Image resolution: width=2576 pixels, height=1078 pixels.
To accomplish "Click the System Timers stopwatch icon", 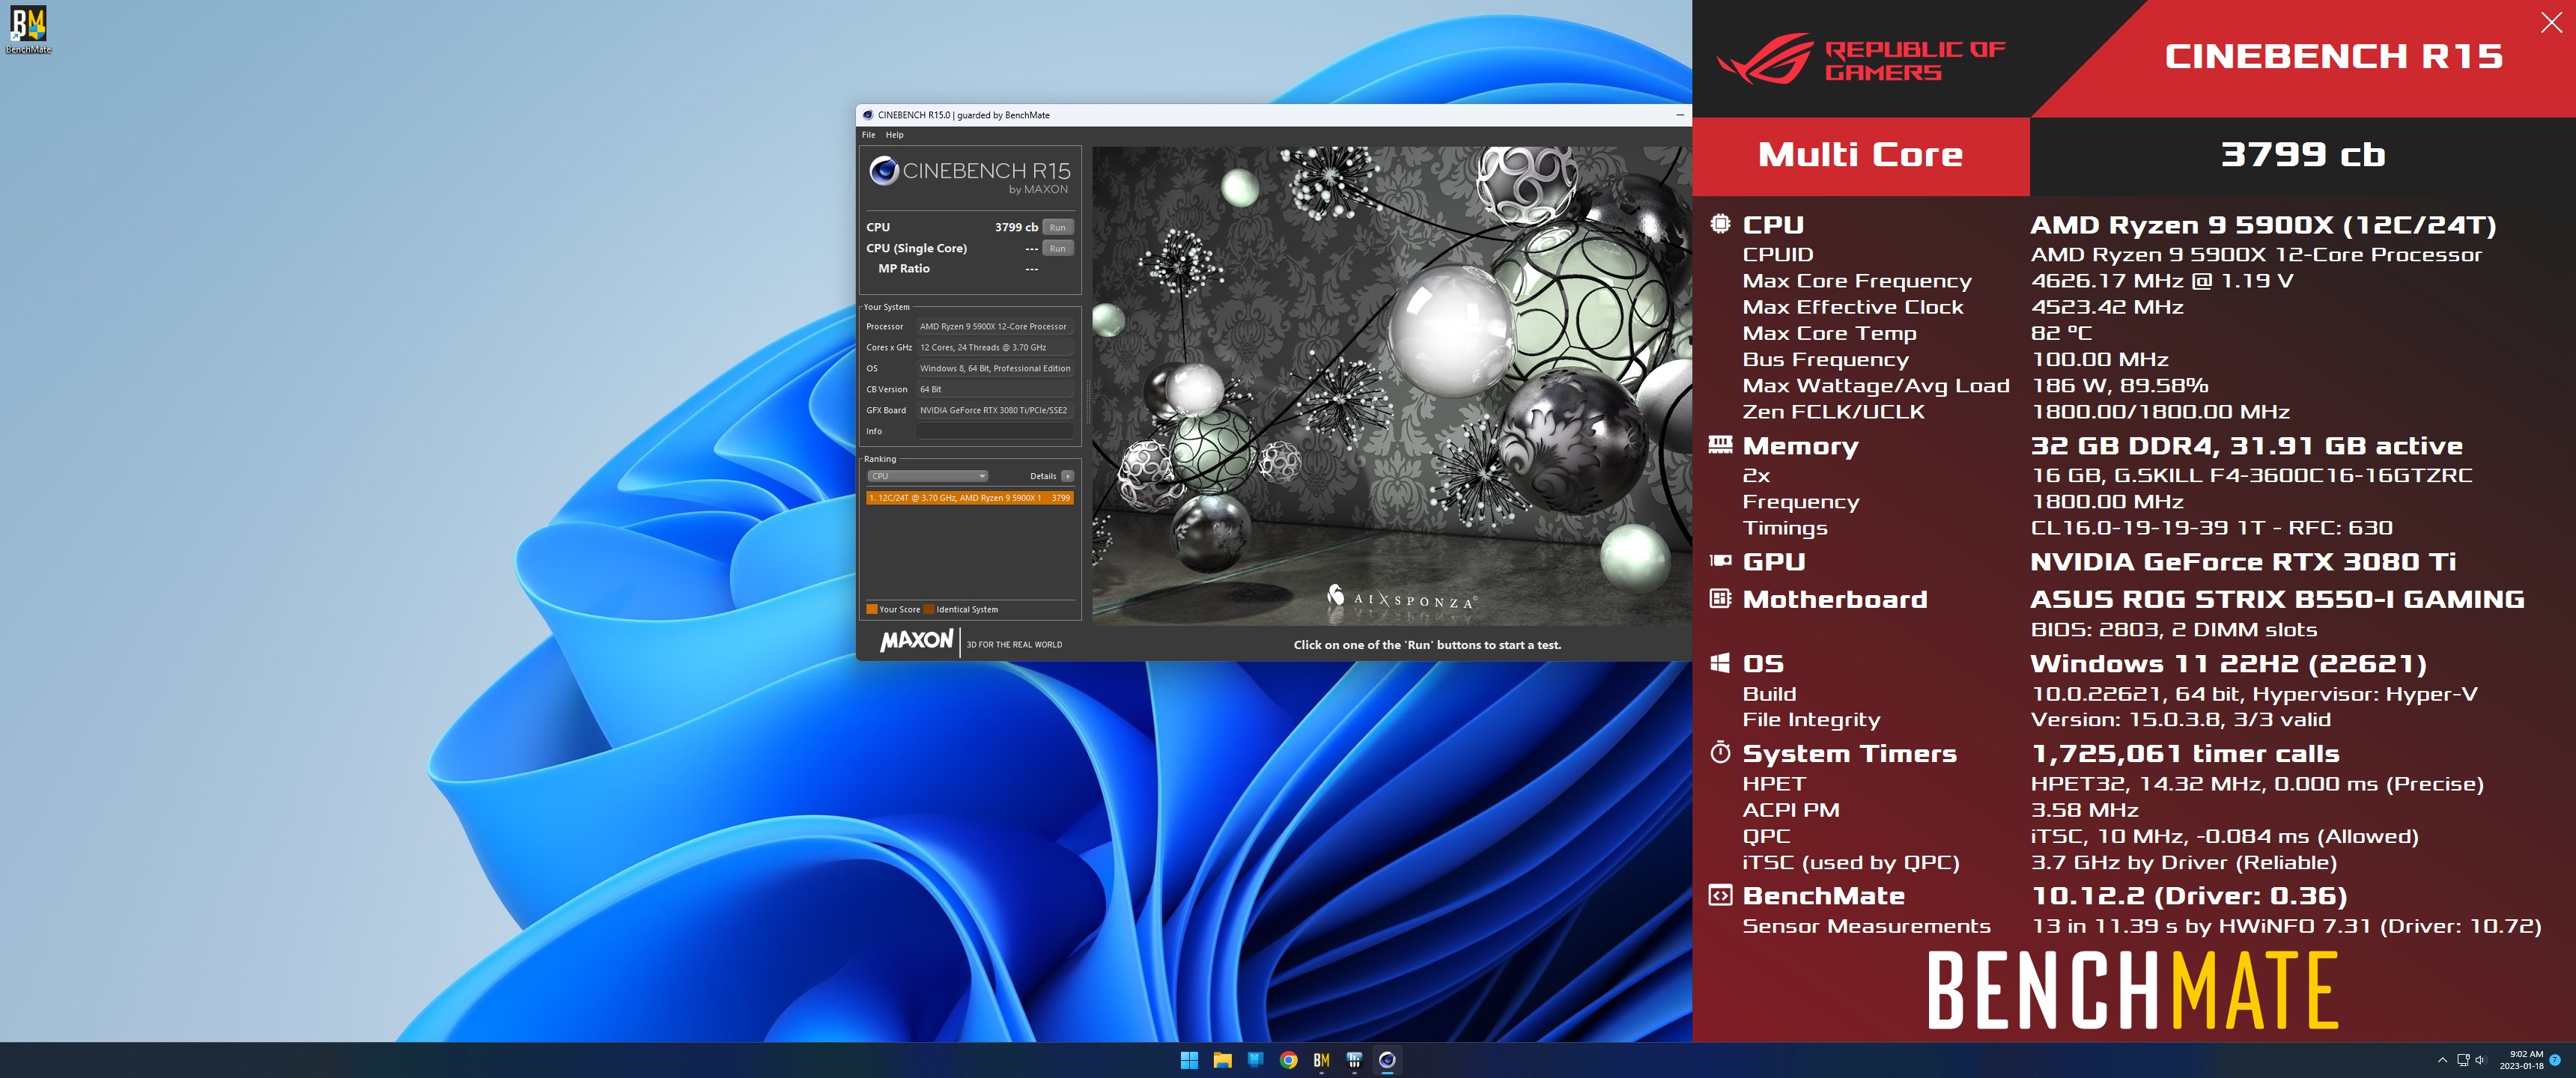I will click(1720, 753).
